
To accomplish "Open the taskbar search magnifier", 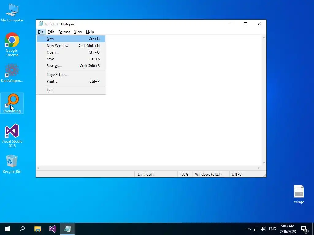I will pos(22,229).
